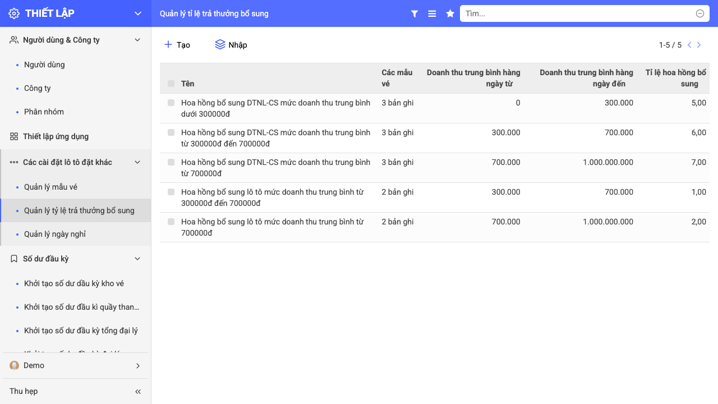This screenshot has width=718, height=404.
Task: Go to the next page arrow
Action: pos(699,45)
